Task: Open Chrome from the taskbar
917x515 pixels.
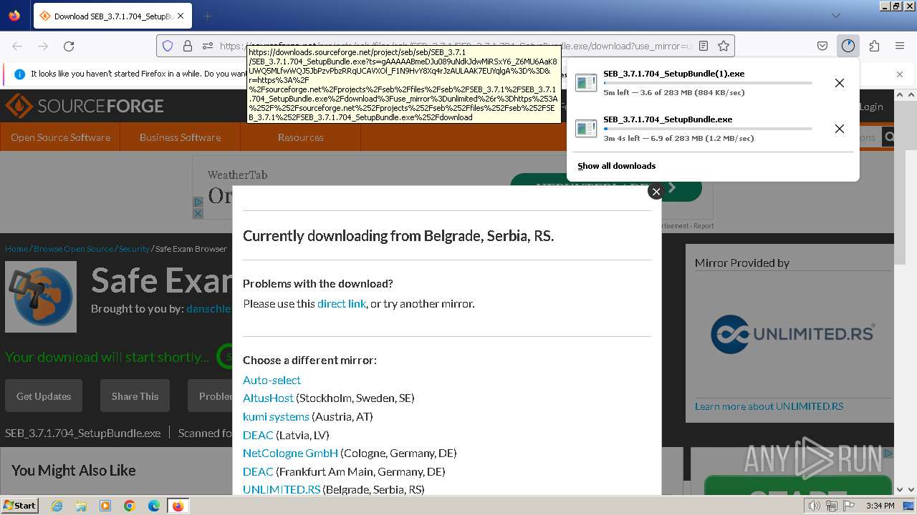Action: click(130, 506)
